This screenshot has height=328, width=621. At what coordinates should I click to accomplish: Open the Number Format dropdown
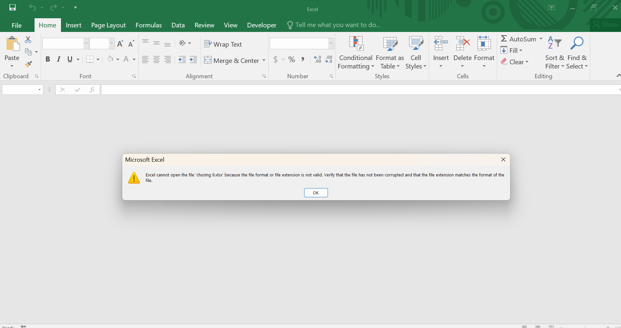[x=331, y=43]
